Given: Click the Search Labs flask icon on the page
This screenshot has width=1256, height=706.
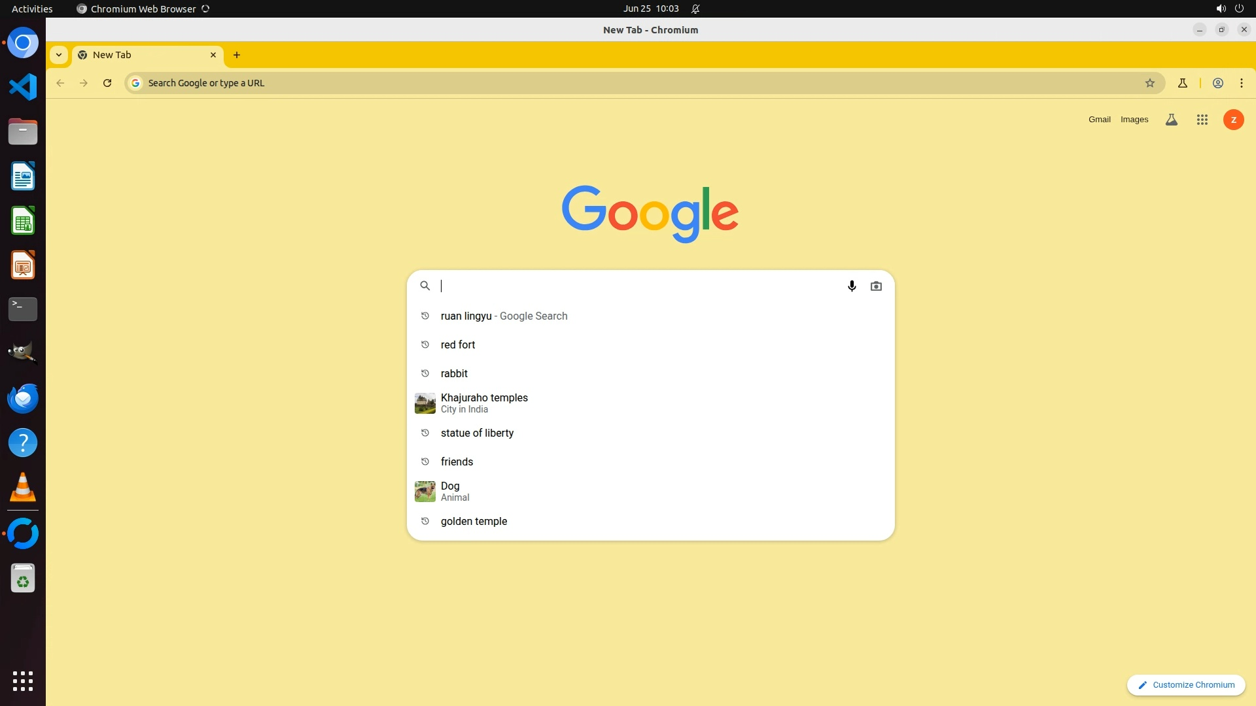Looking at the screenshot, I should click(x=1172, y=120).
